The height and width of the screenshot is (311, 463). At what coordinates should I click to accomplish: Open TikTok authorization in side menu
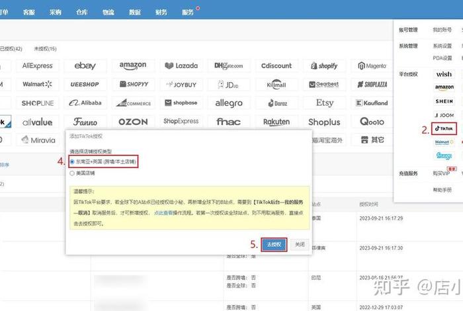click(444, 129)
